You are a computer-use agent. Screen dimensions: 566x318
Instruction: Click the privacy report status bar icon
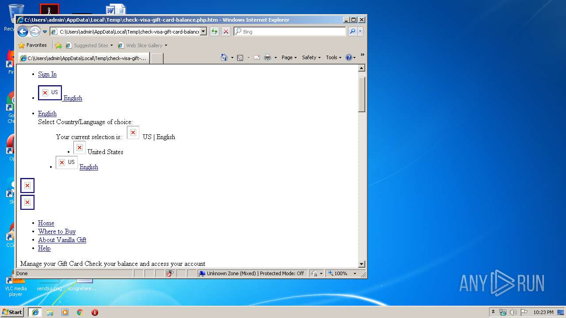tap(170, 273)
